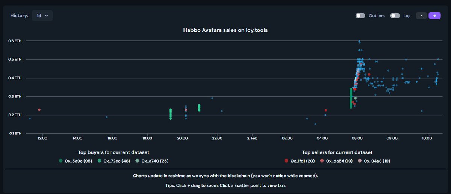Toggle the Outliers switch
This screenshot has width=451, height=194.
360,16
